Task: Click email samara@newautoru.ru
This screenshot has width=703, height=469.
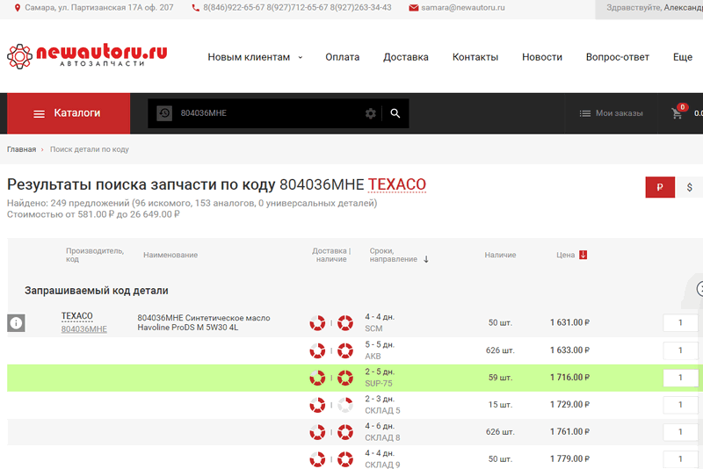Action: click(x=463, y=8)
